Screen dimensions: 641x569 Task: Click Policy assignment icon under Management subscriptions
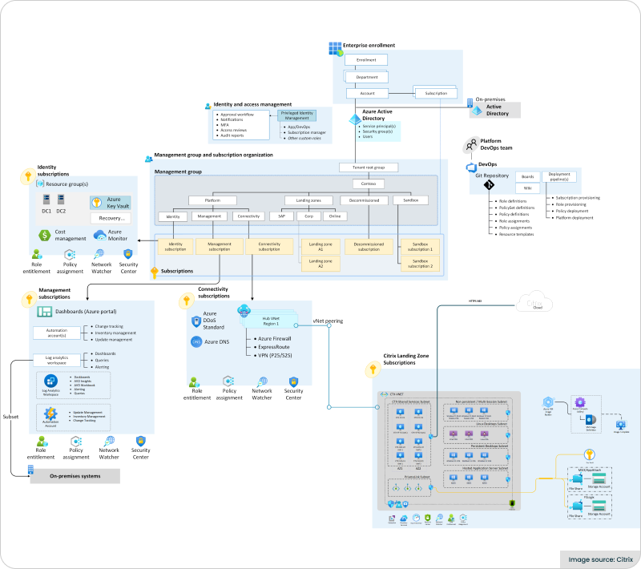[x=76, y=442]
